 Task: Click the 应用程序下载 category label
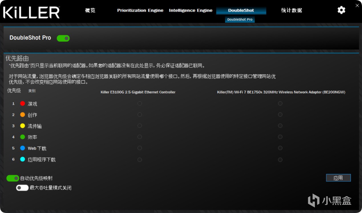[42, 160]
